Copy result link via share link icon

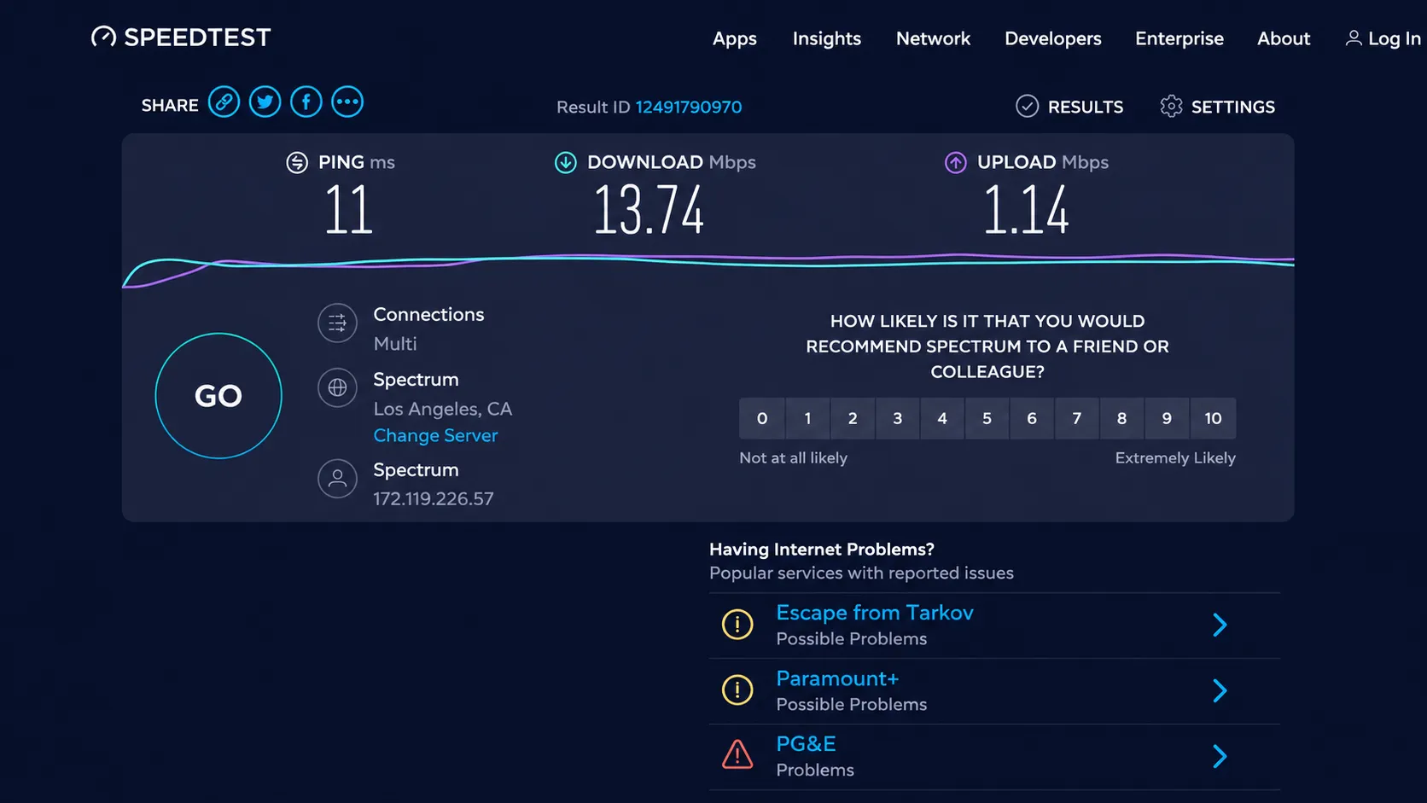tap(224, 102)
